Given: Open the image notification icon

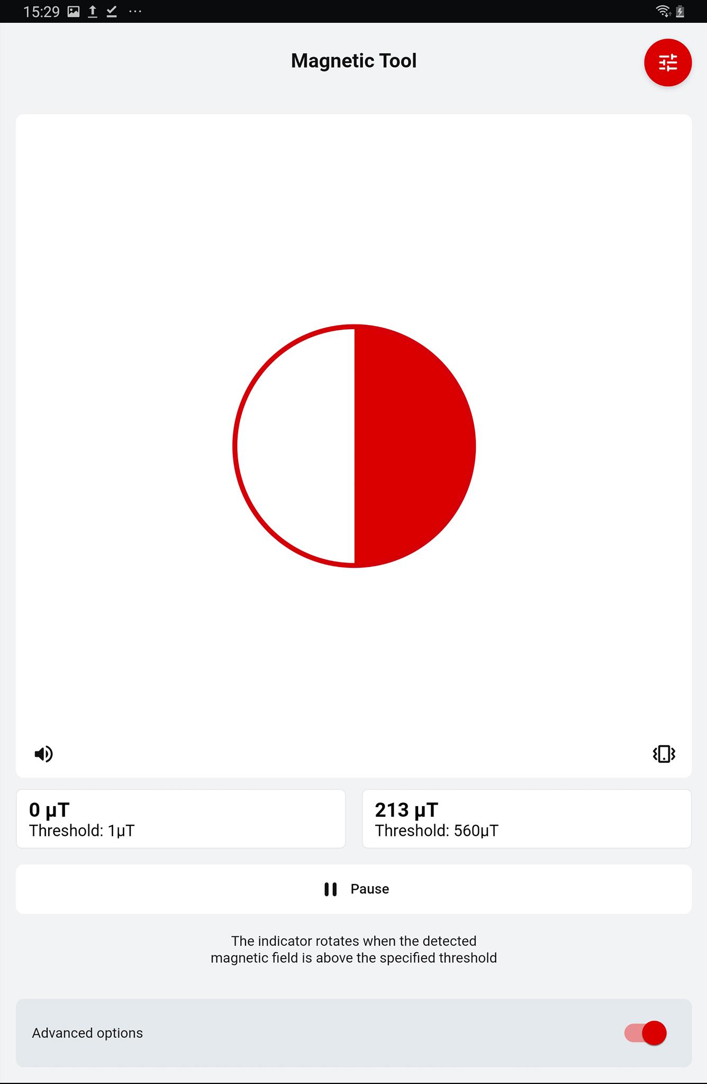Looking at the screenshot, I should pos(74,12).
